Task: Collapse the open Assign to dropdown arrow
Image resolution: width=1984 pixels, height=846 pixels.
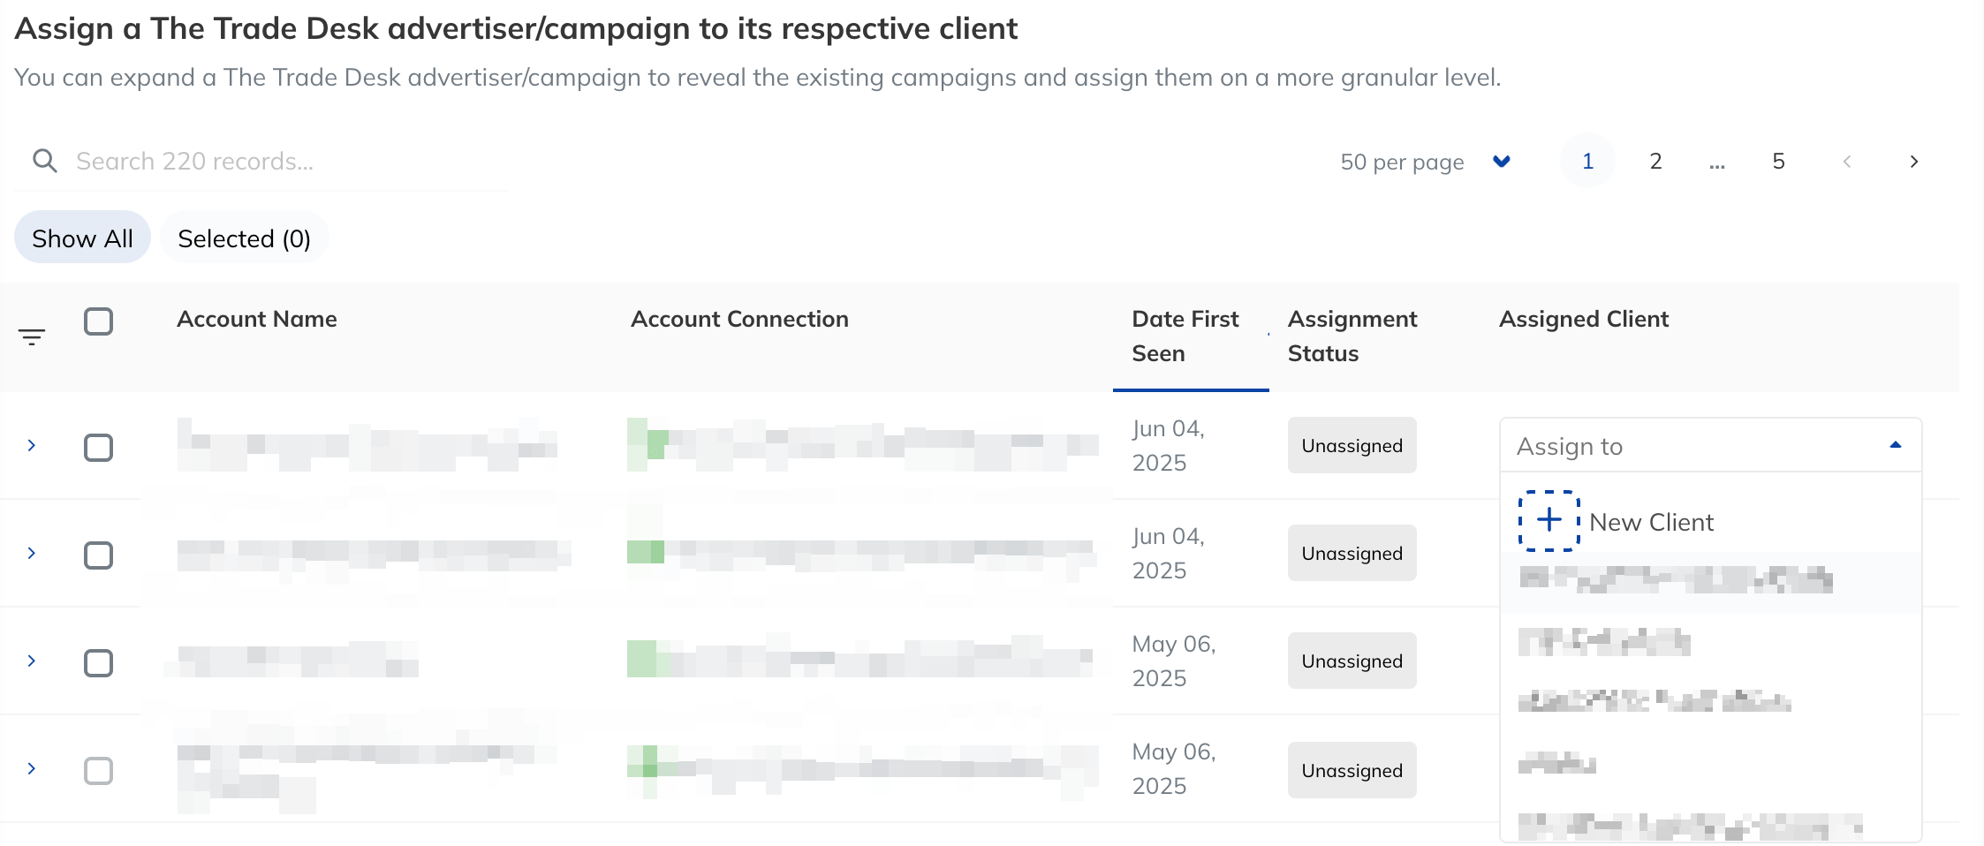Action: [x=1896, y=446]
